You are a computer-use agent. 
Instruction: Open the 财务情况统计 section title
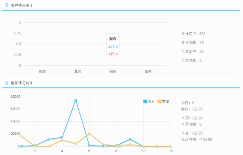[x=21, y=83]
